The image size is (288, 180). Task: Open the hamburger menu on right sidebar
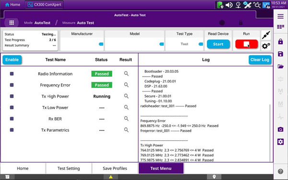(x=280, y=16)
